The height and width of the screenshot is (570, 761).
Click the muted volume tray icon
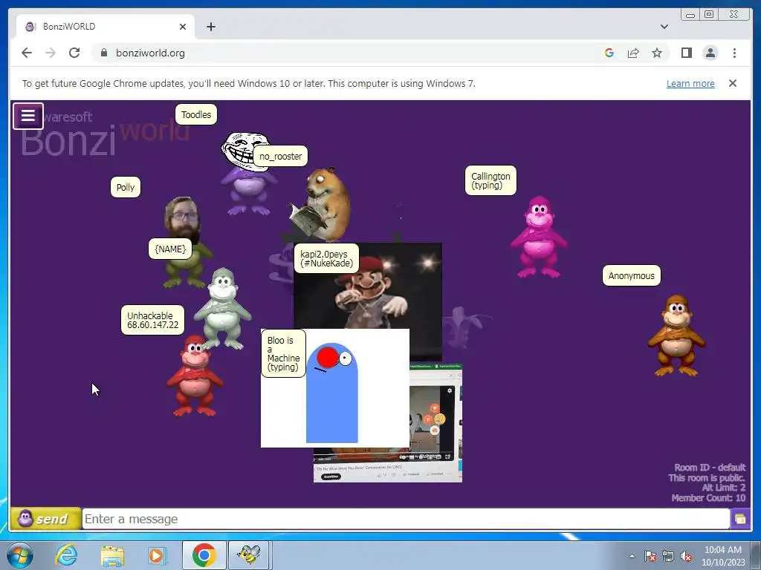click(x=686, y=557)
